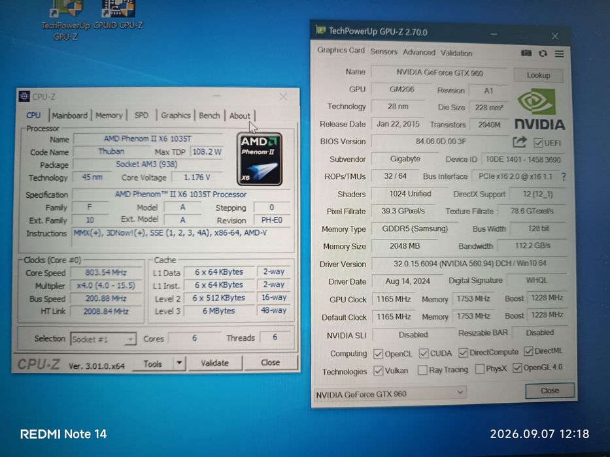Viewport: 610px width, 457px height.
Task: Toggle the OpenGL 4.6 checkbox
Action: pyautogui.click(x=517, y=368)
